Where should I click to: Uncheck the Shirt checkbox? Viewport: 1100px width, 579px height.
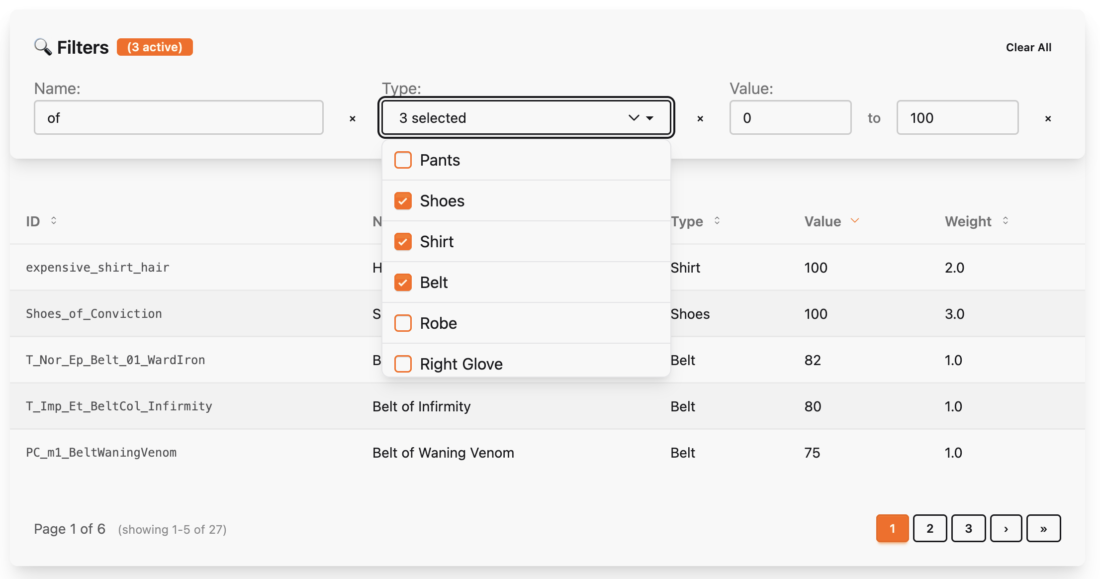click(403, 241)
